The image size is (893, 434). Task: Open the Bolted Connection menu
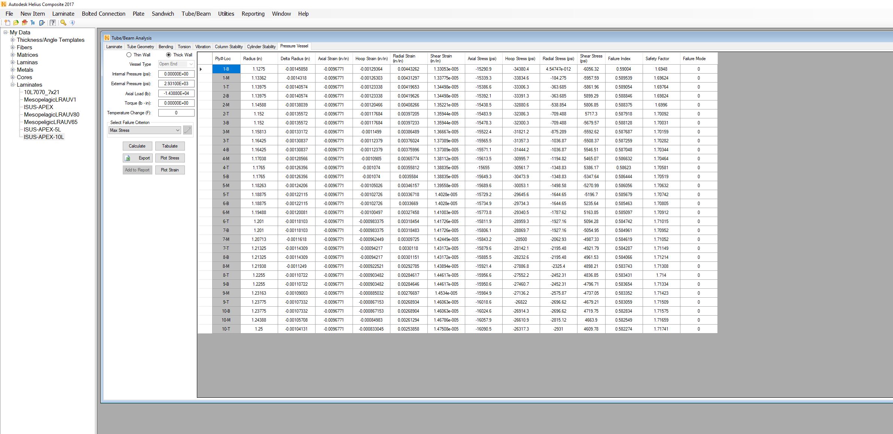tap(104, 14)
